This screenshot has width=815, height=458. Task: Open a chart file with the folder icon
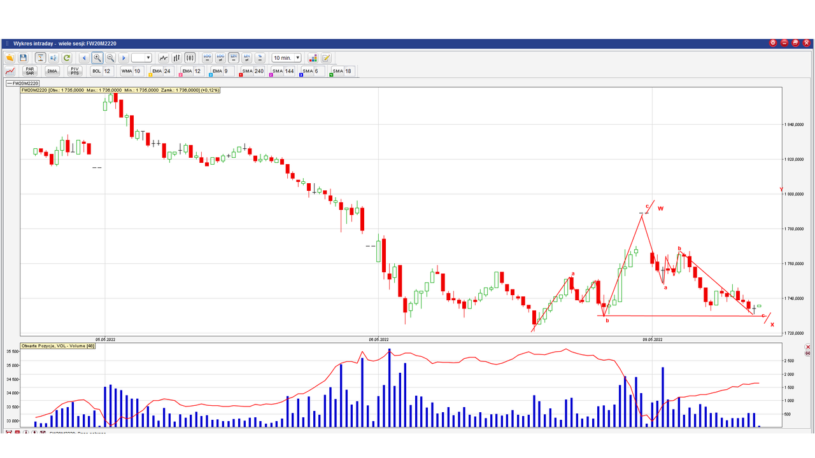pyautogui.click(x=10, y=58)
